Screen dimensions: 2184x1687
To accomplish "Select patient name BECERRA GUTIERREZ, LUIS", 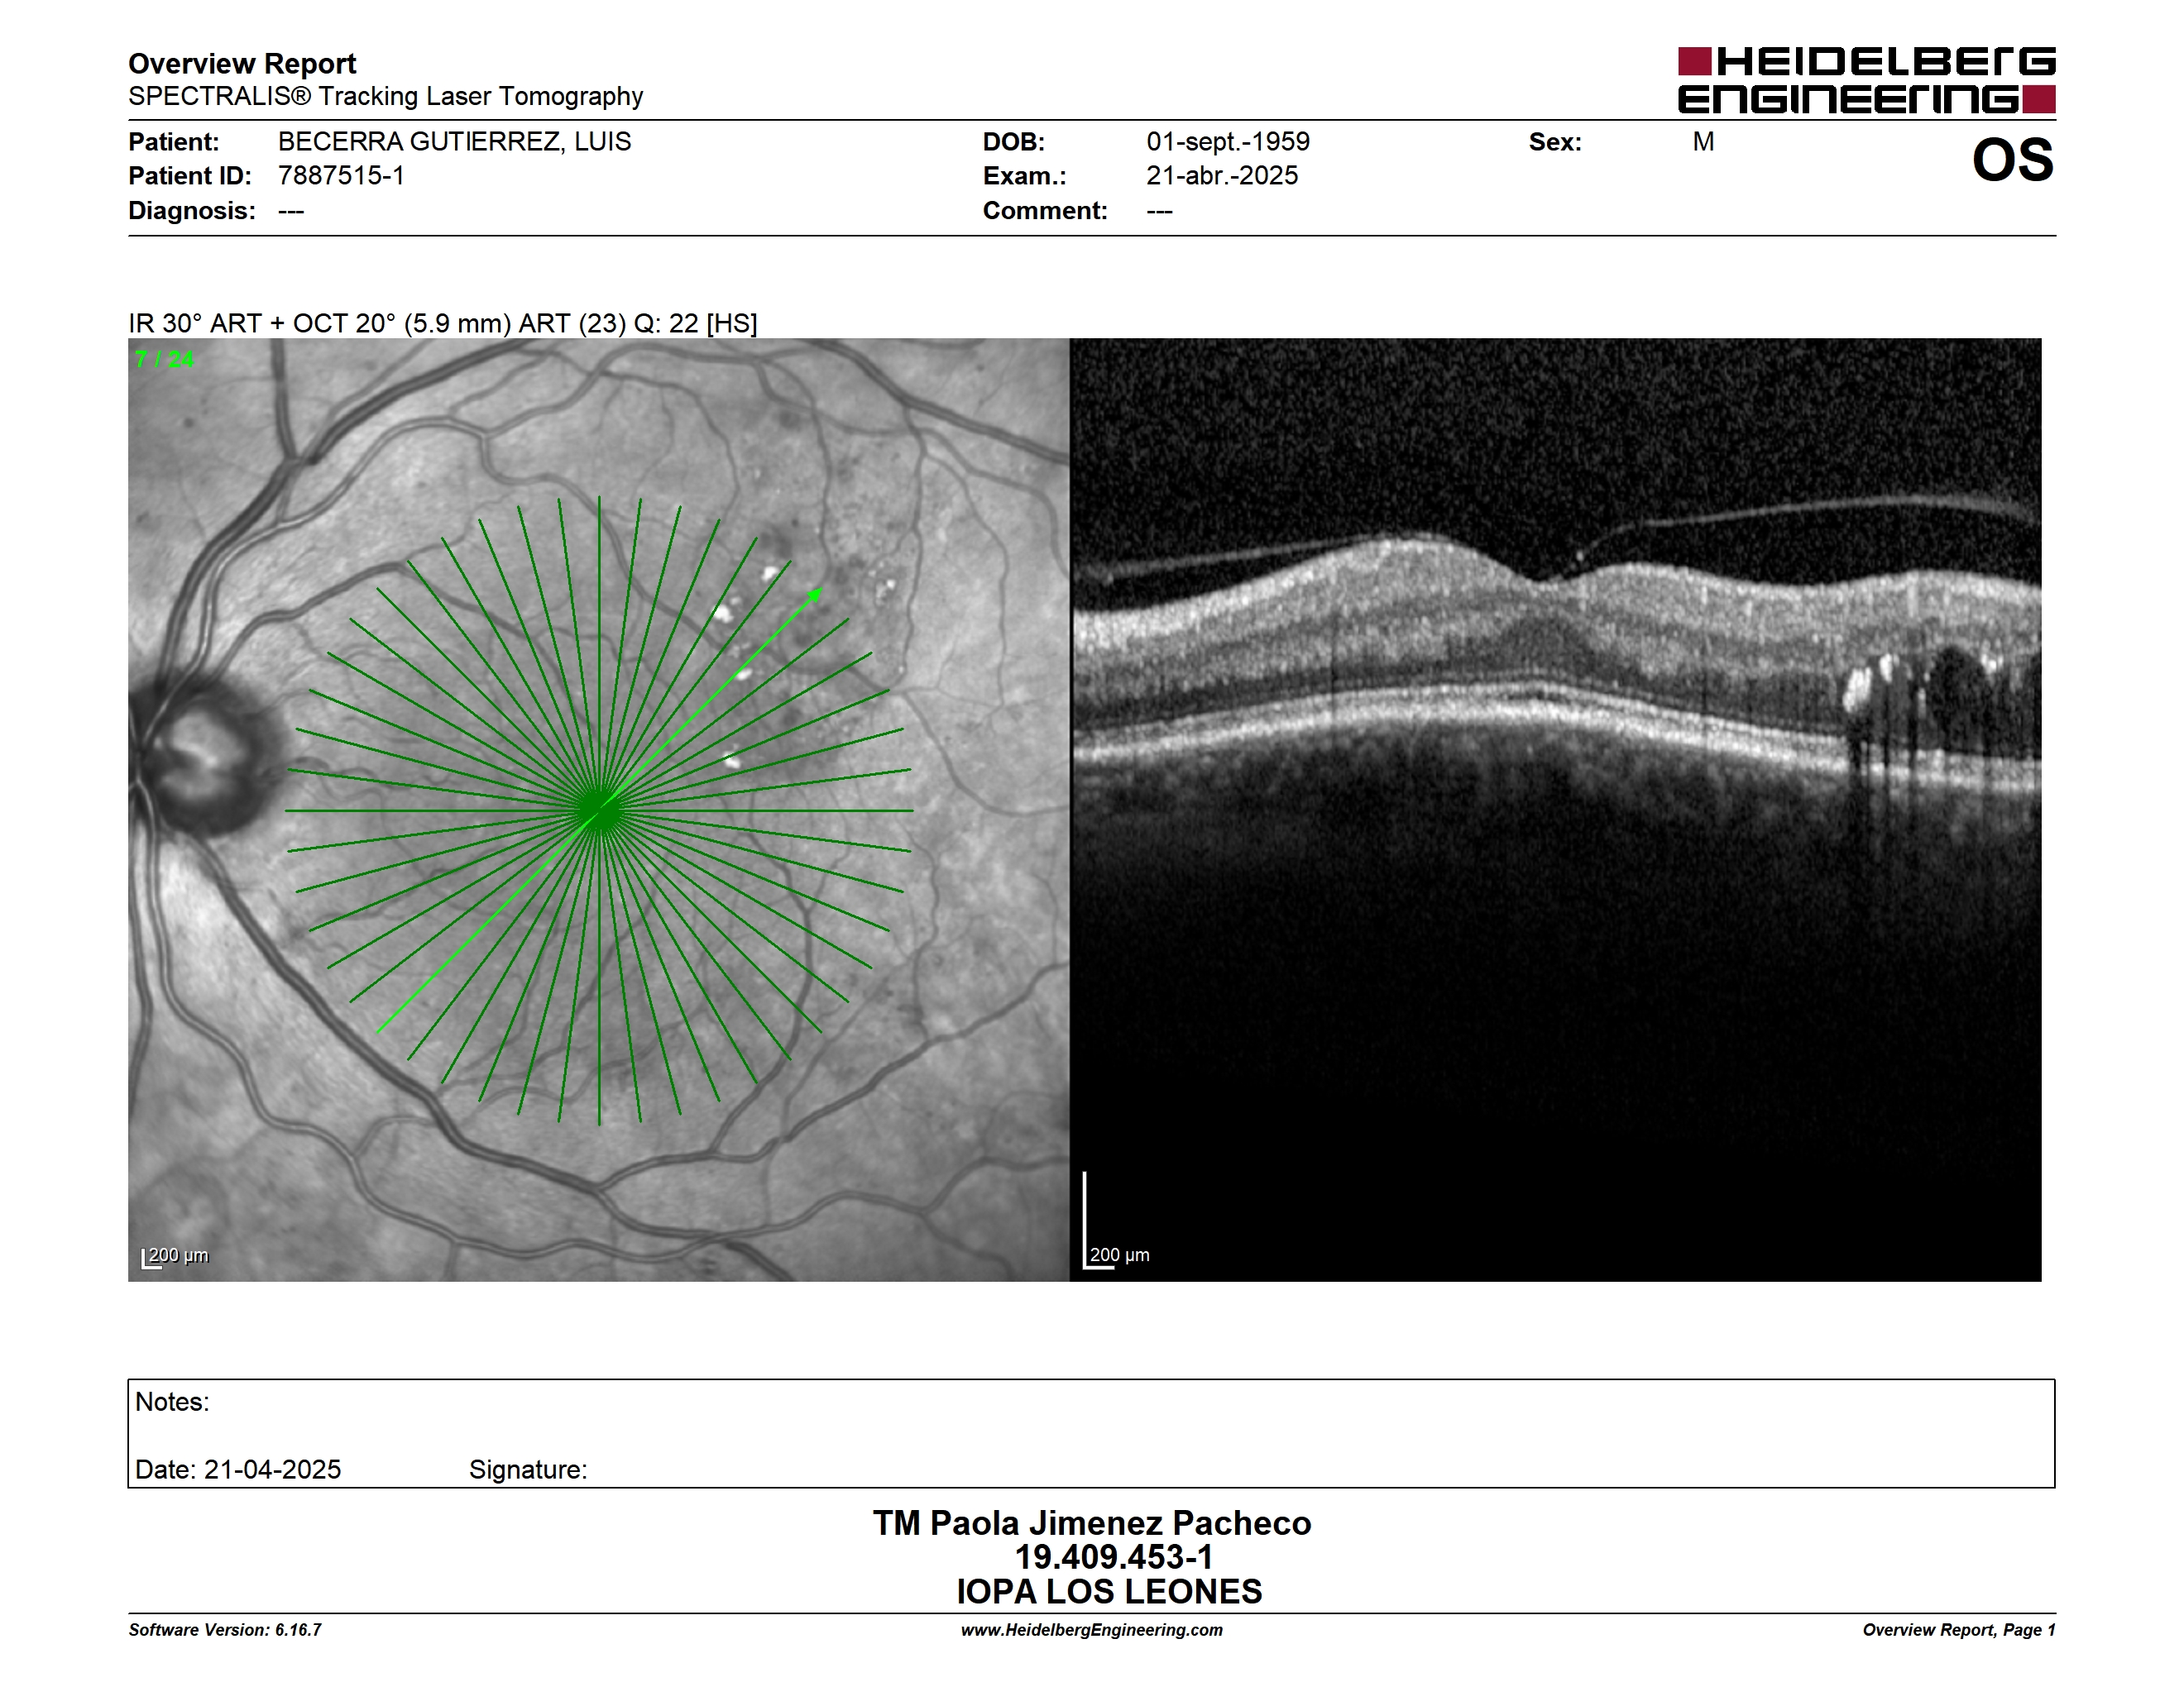I will pyautogui.click(x=455, y=142).
